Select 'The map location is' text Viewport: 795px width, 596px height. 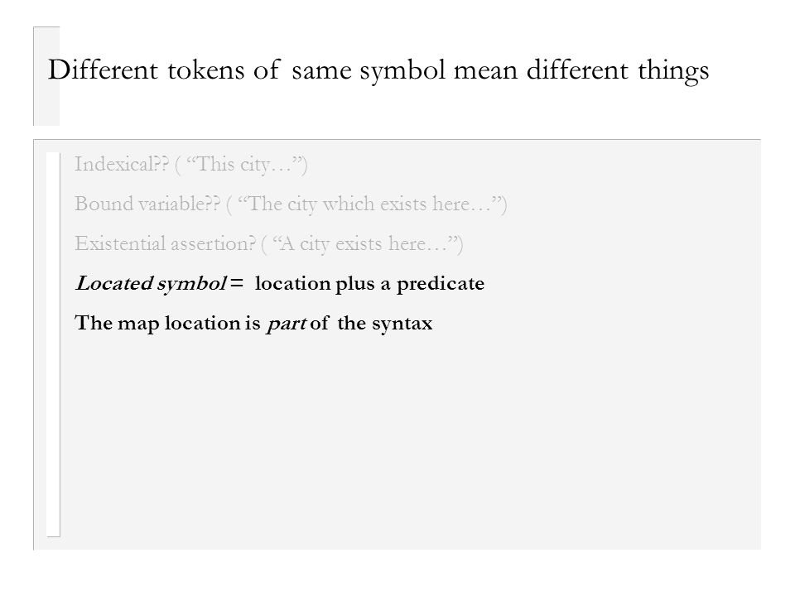(167, 323)
